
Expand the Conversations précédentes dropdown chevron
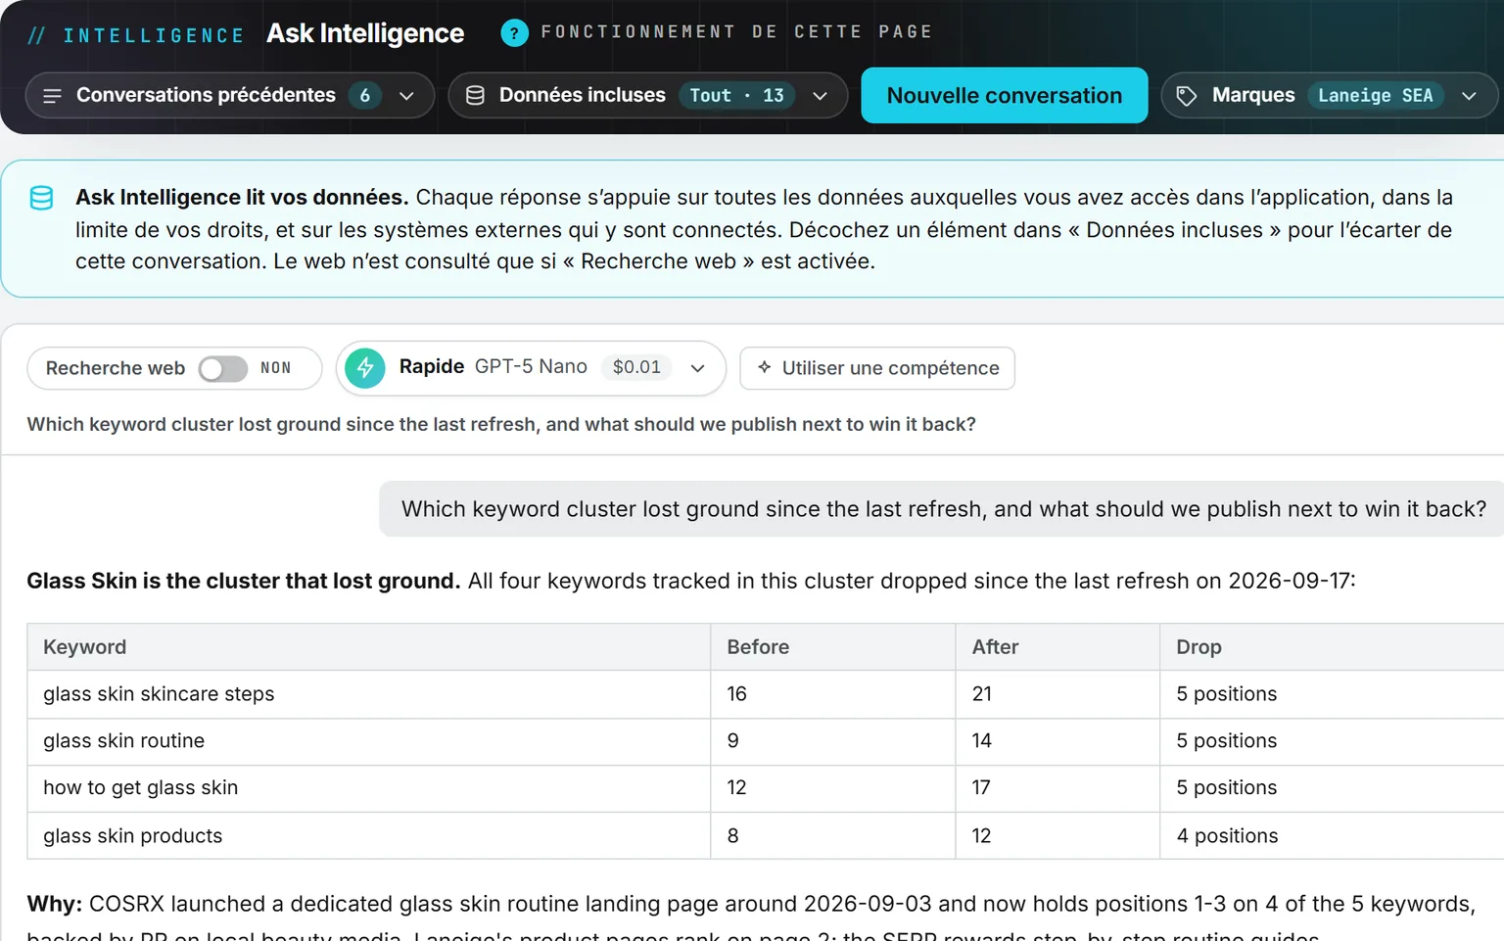(x=406, y=96)
